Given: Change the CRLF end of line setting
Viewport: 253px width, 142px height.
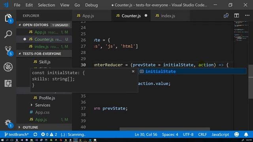Looking at the screenshot, I should (x=202, y=135).
